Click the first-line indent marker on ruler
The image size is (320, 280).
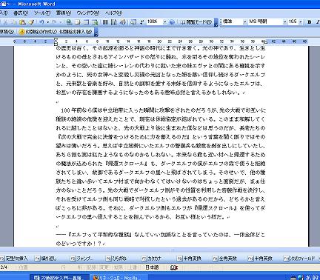click(x=56, y=39)
